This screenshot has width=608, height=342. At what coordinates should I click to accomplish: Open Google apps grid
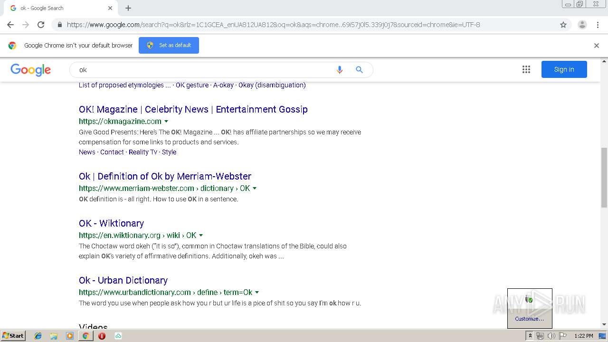pos(526,69)
